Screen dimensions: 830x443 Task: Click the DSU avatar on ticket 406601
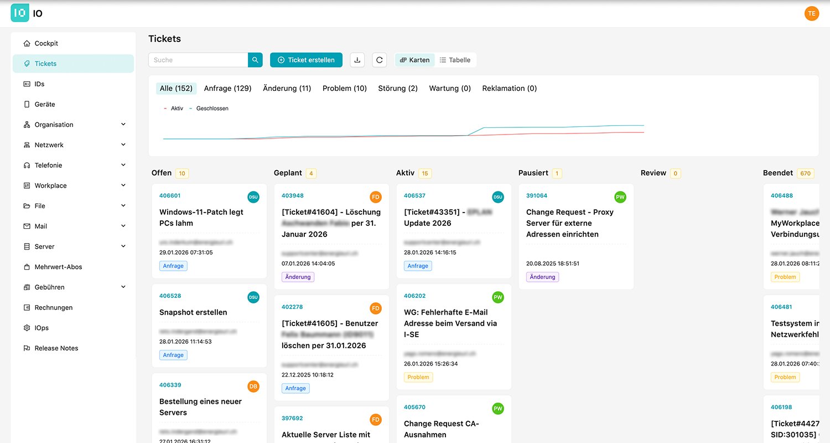253,197
